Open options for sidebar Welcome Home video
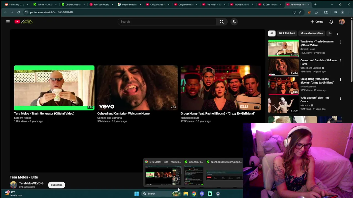The height and width of the screenshot is (198, 353). pyautogui.click(x=340, y=61)
